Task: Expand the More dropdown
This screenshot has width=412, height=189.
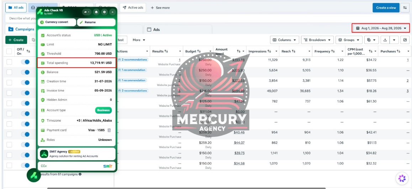Action: (x=139, y=40)
